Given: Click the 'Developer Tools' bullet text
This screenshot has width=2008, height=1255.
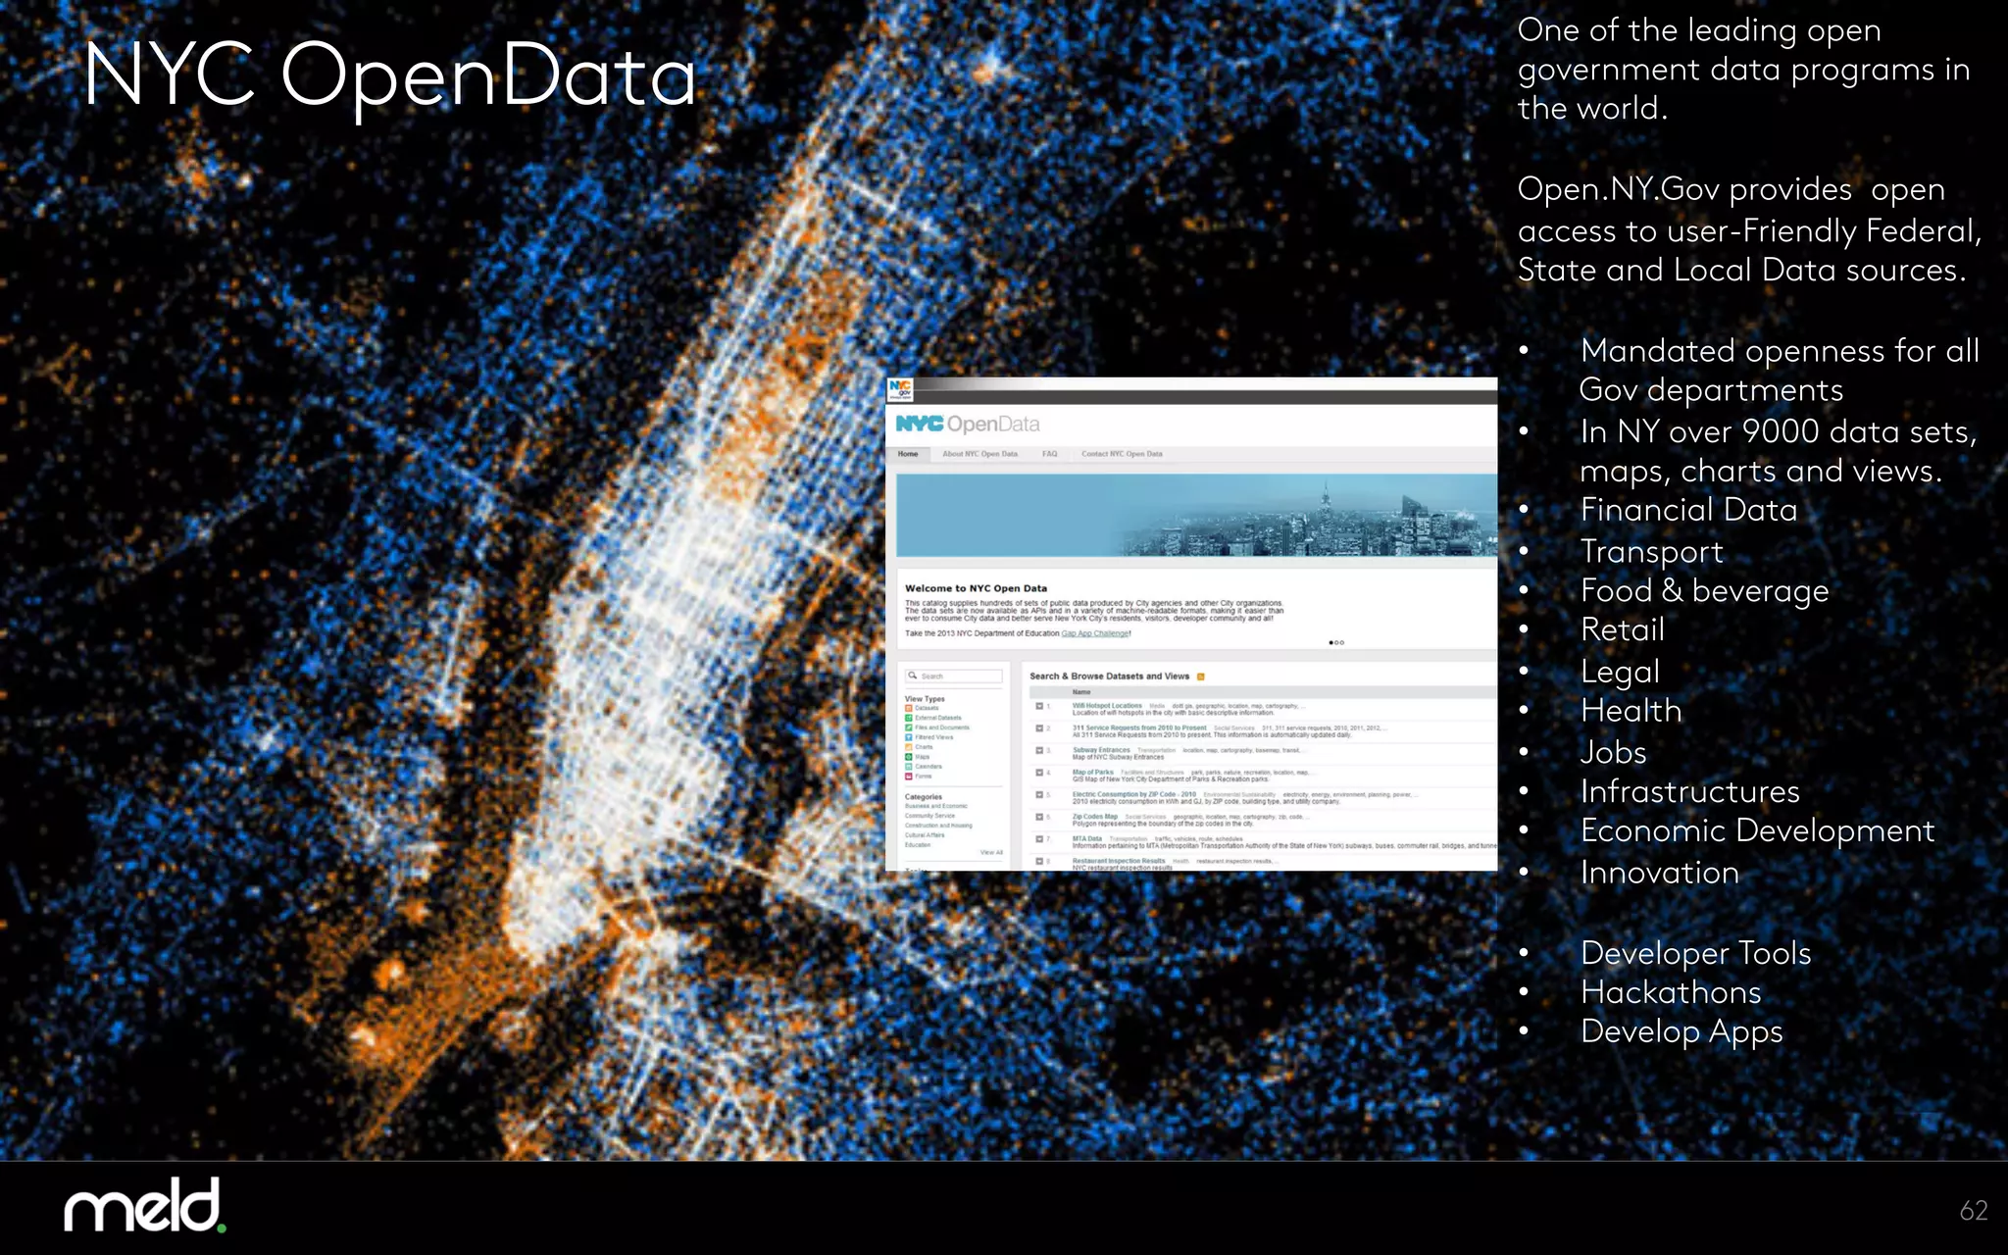Looking at the screenshot, I should pos(1695,953).
